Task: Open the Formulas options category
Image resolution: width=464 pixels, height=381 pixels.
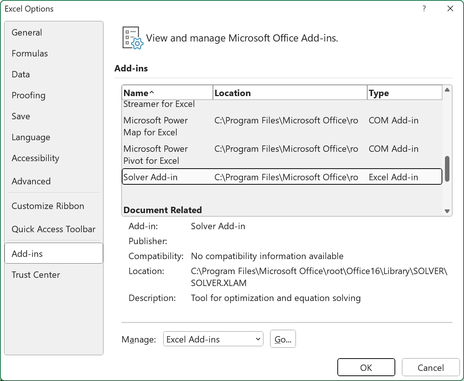Action: click(53, 53)
